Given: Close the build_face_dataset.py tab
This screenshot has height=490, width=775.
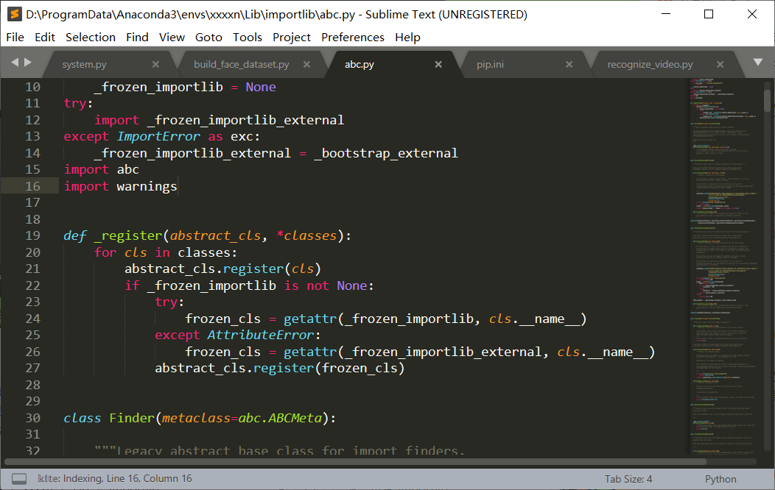Looking at the screenshot, I should [307, 64].
